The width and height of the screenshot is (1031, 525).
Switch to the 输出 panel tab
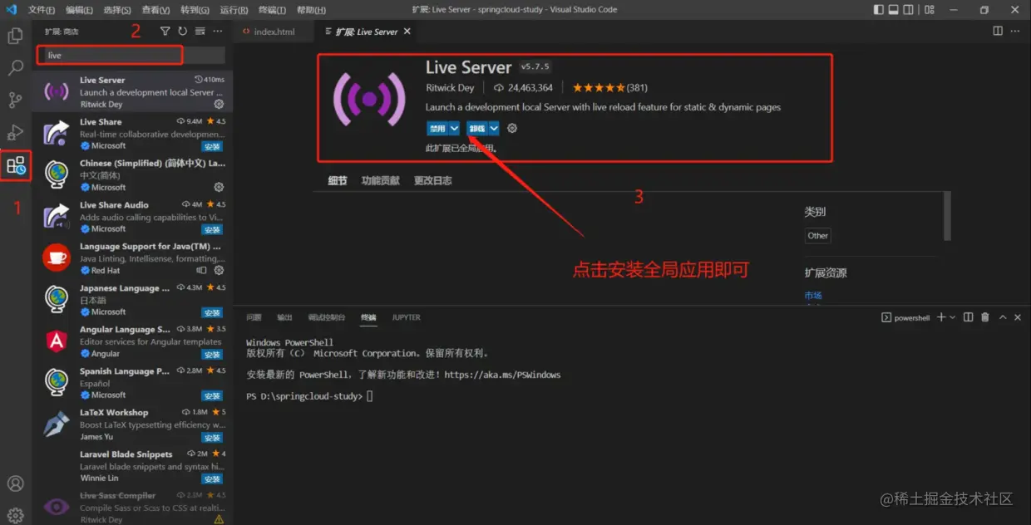click(x=284, y=317)
